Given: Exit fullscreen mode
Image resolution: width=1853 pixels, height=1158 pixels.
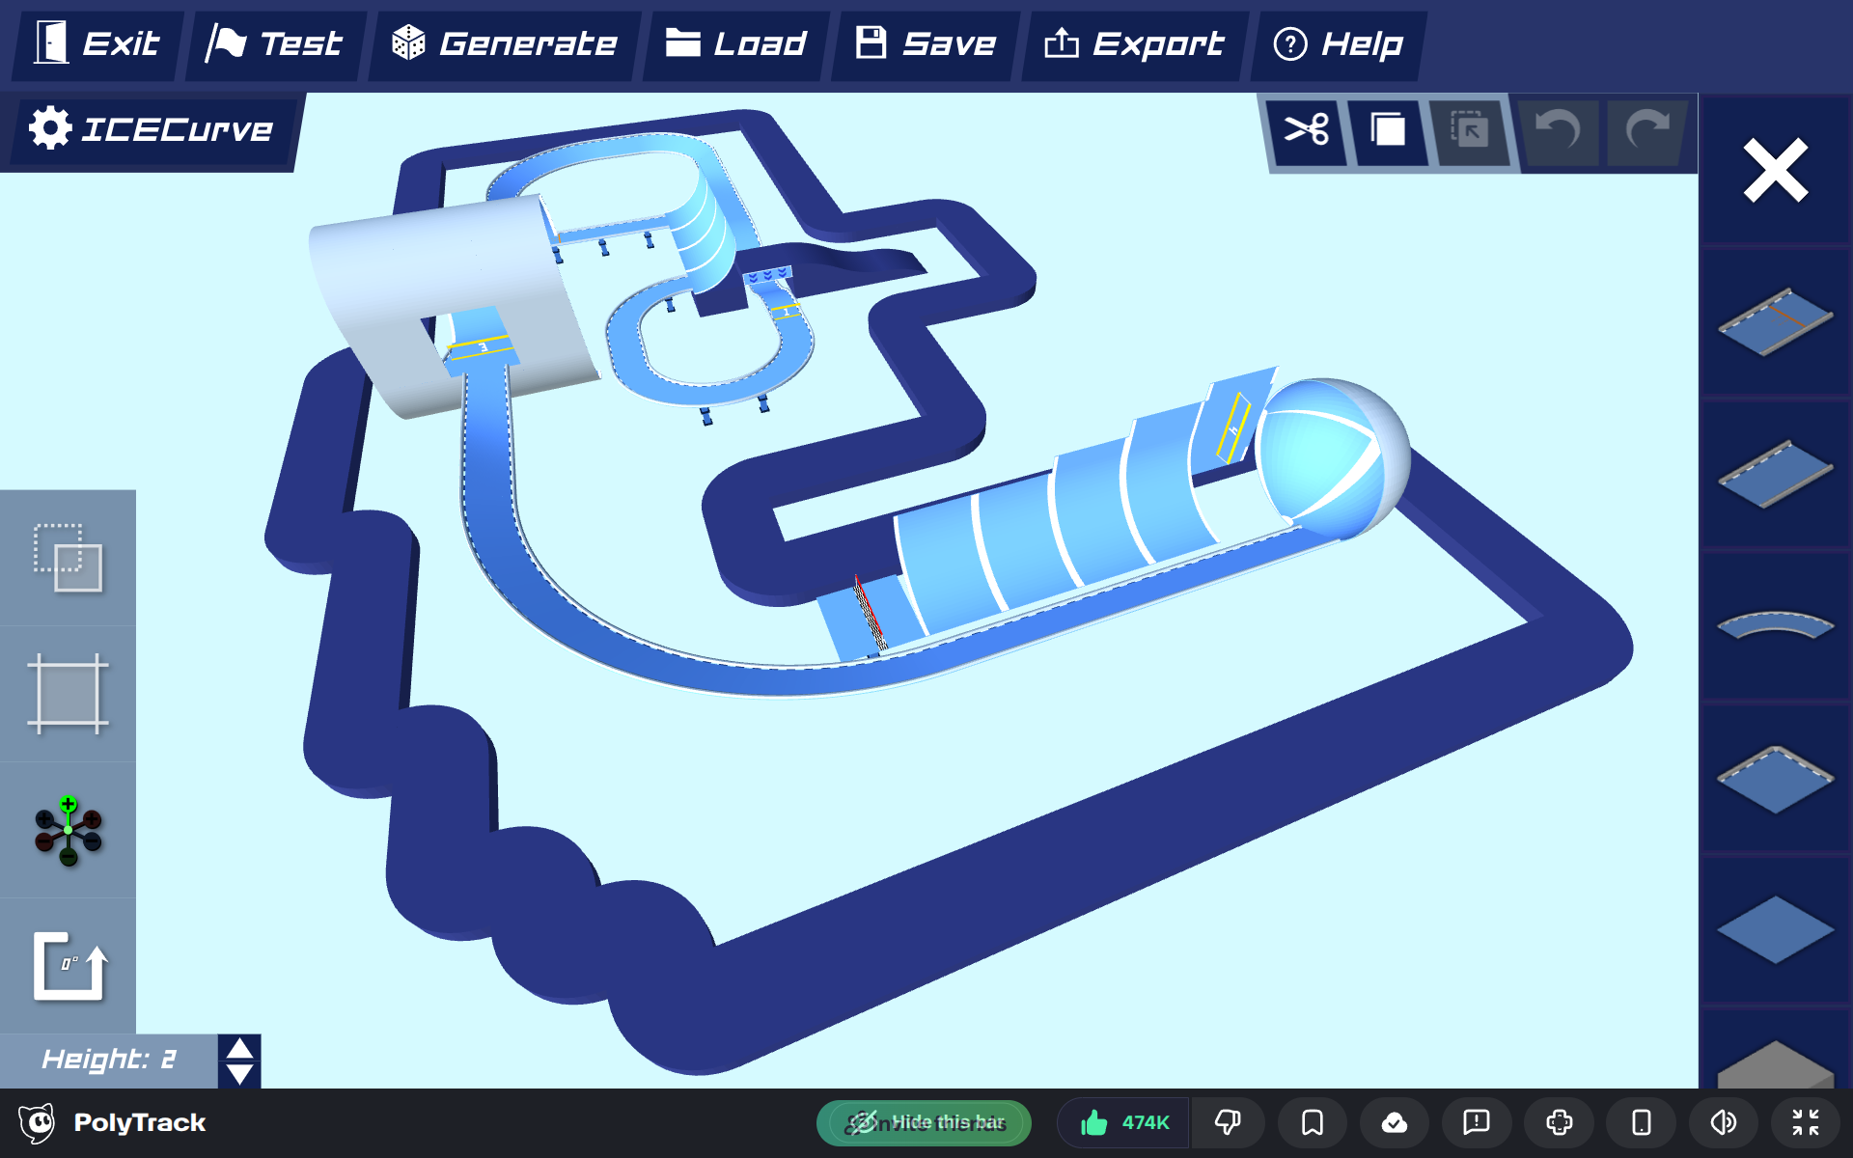Looking at the screenshot, I should click(1805, 1123).
